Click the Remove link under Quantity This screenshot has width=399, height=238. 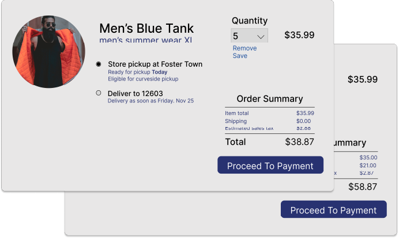pos(244,48)
